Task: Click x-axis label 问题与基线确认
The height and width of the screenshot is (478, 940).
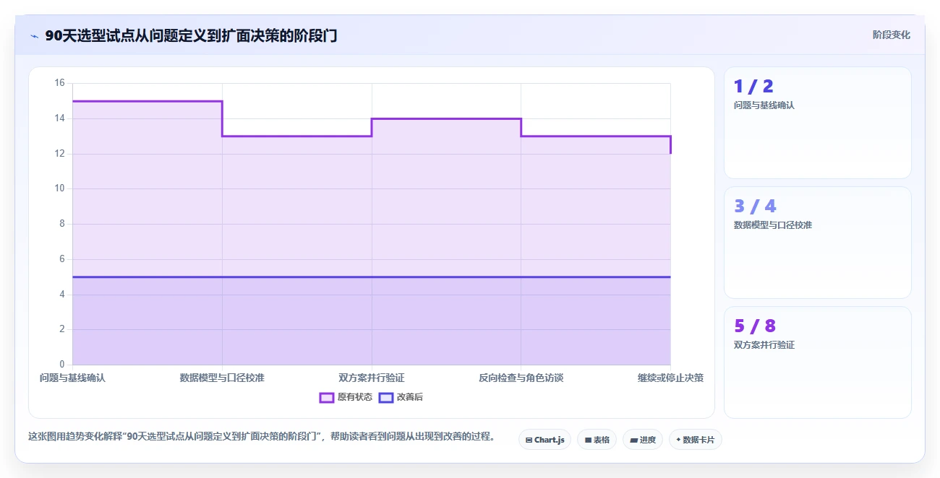Action: (72, 378)
